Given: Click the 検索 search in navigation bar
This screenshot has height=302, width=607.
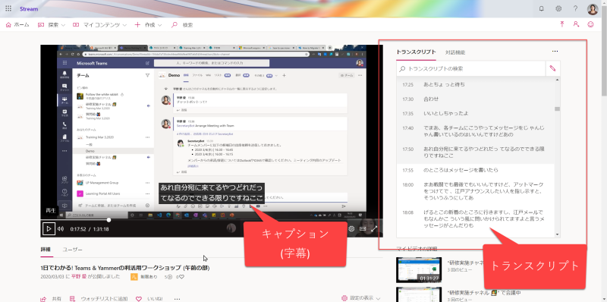Looking at the screenshot, I should (182, 25).
